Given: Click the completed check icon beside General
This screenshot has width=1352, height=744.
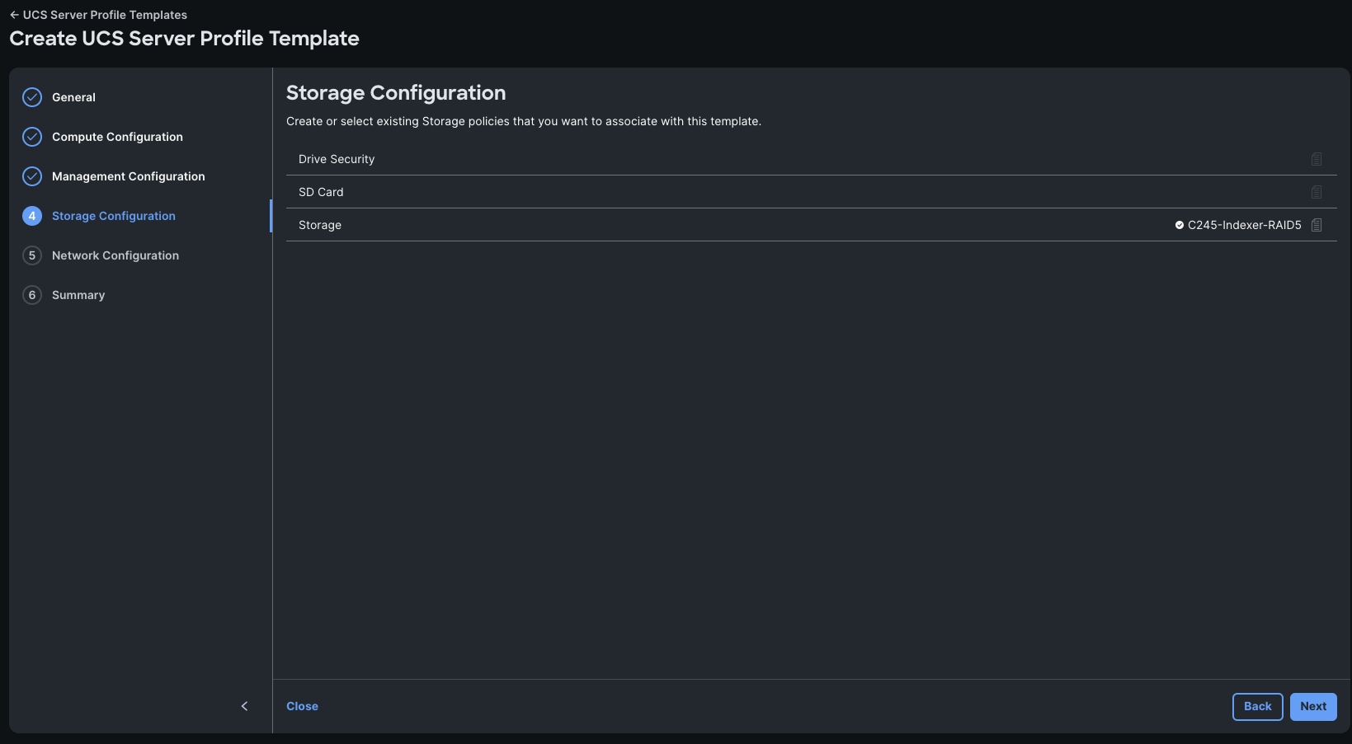Looking at the screenshot, I should (x=31, y=96).
